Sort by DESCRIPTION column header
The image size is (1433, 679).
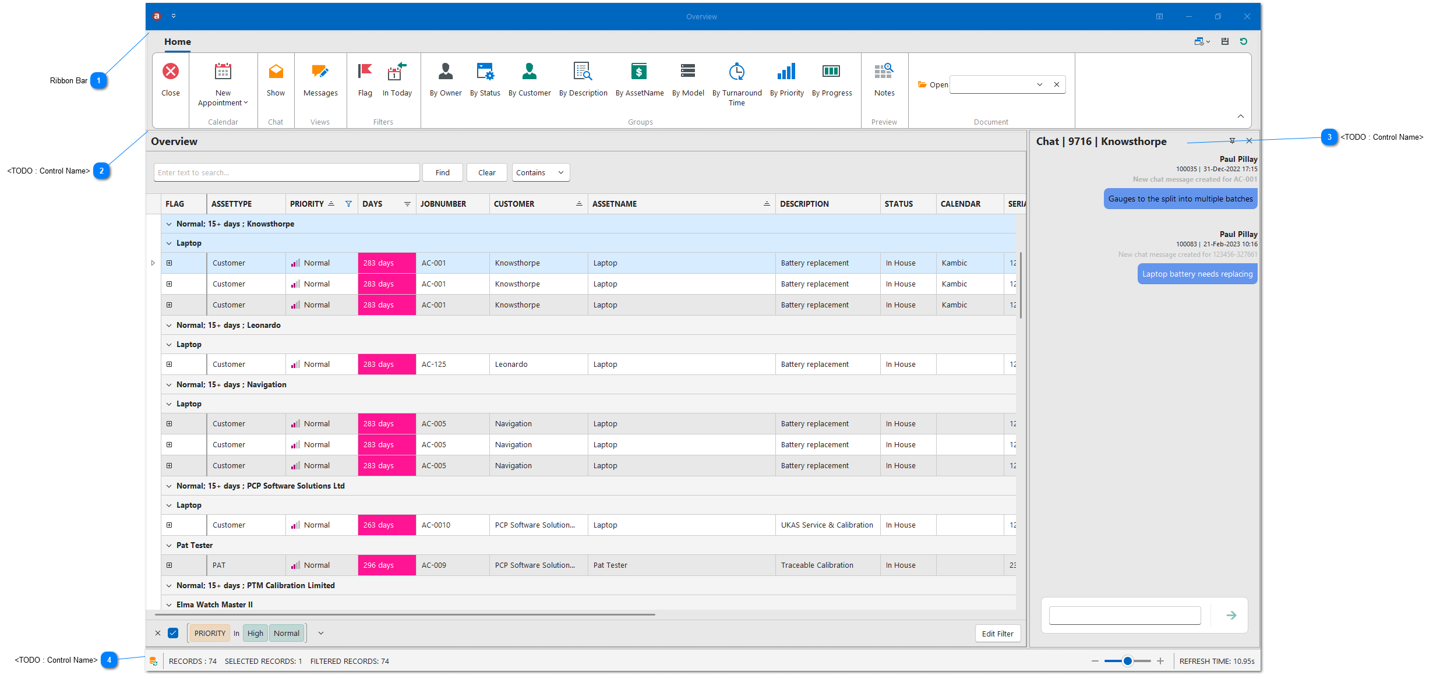pyautogui.click(x=827, y=204)
